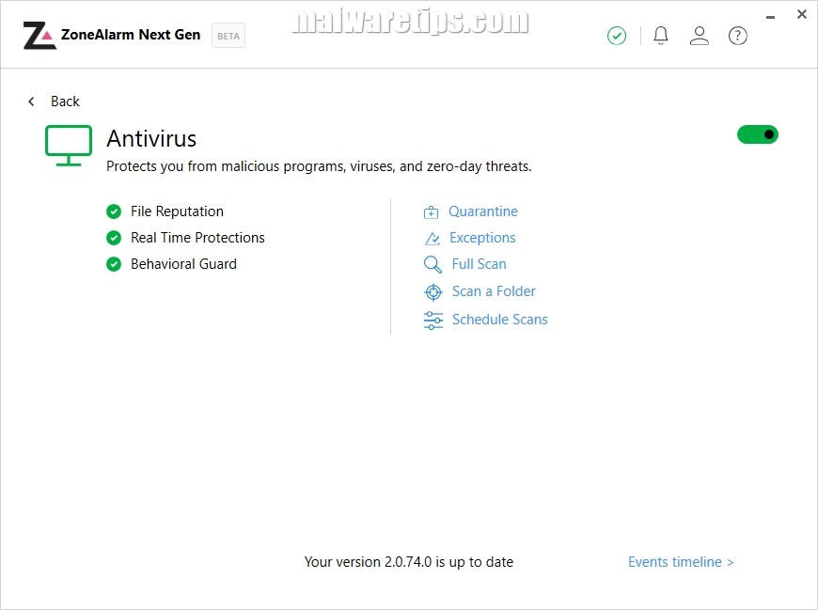Select Behavioral Guard text
818x610 pixels.
pos(183,264)
